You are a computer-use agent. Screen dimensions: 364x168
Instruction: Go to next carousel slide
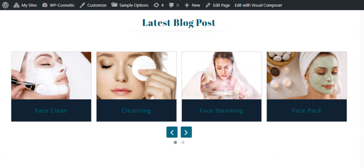click(x=186, y=132)
